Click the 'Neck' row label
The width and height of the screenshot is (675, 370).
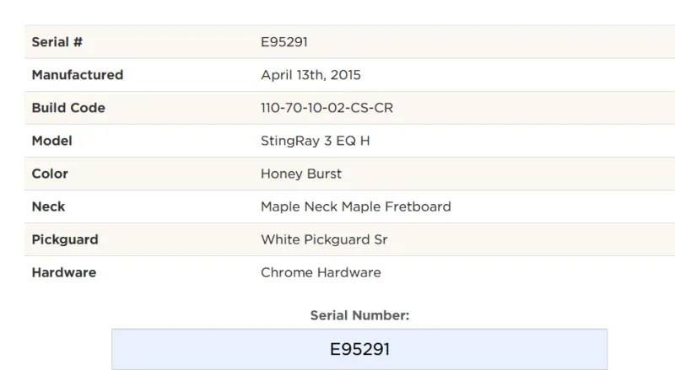48,206
